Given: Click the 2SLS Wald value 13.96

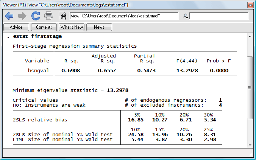Looking at the screenshot, I should pyautogui.click(x=160, y=135).
